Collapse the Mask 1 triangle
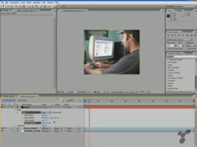Viewport: 197px width, 147px height. (17, 113)
